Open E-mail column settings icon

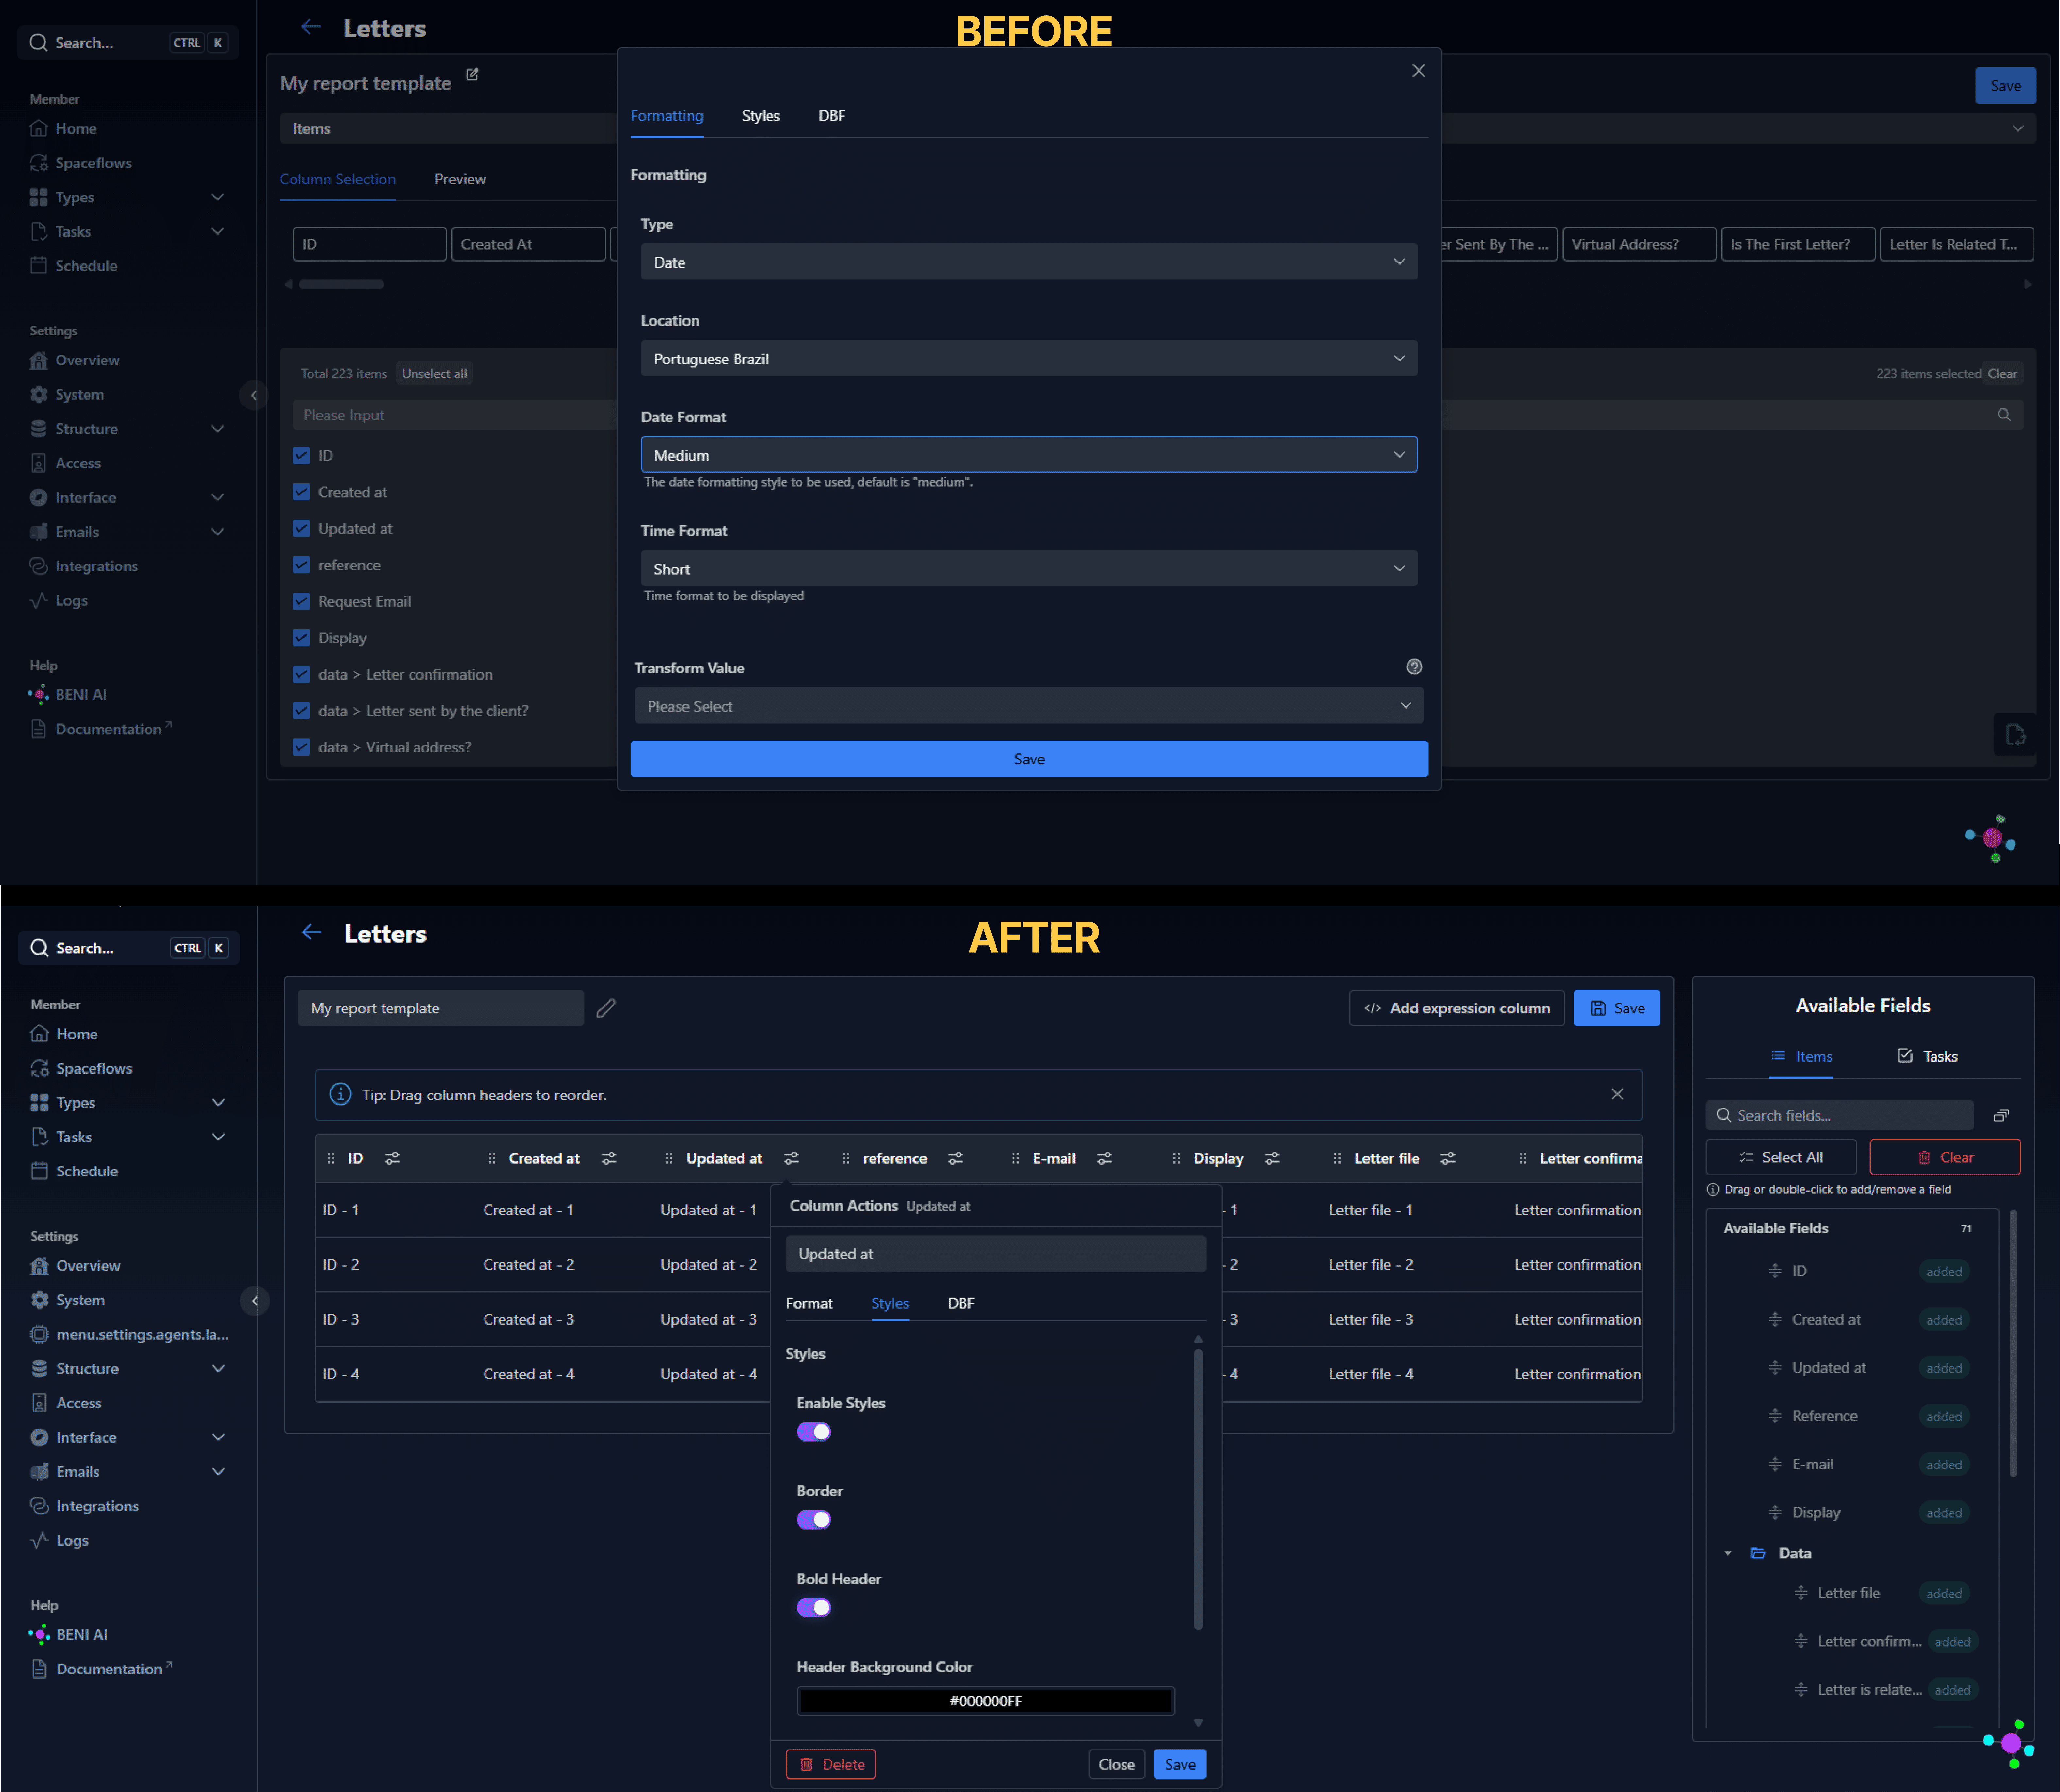[x=1104, y=1158]
